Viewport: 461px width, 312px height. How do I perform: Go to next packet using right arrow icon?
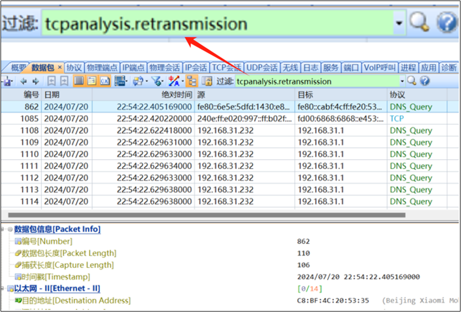(x=36, y=81)
